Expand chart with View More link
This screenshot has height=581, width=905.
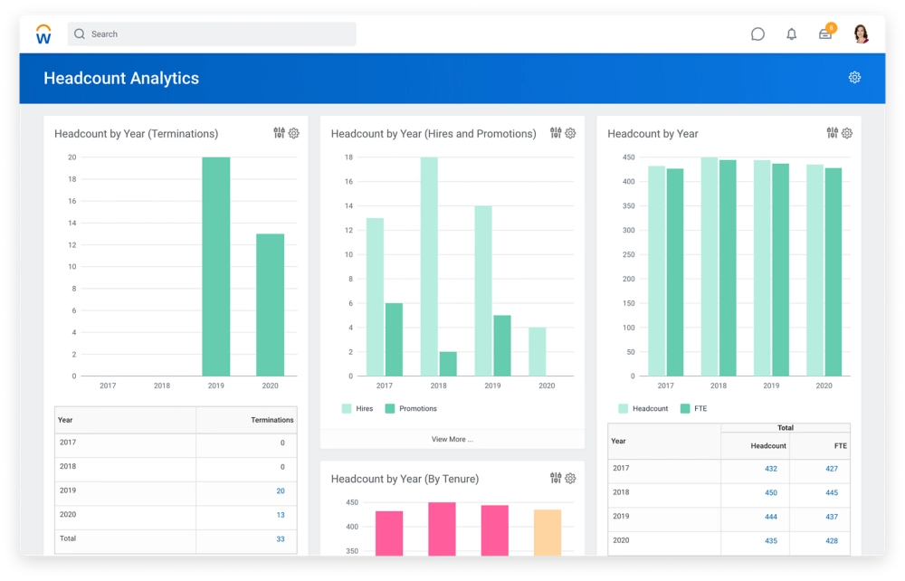click(452, 439)
